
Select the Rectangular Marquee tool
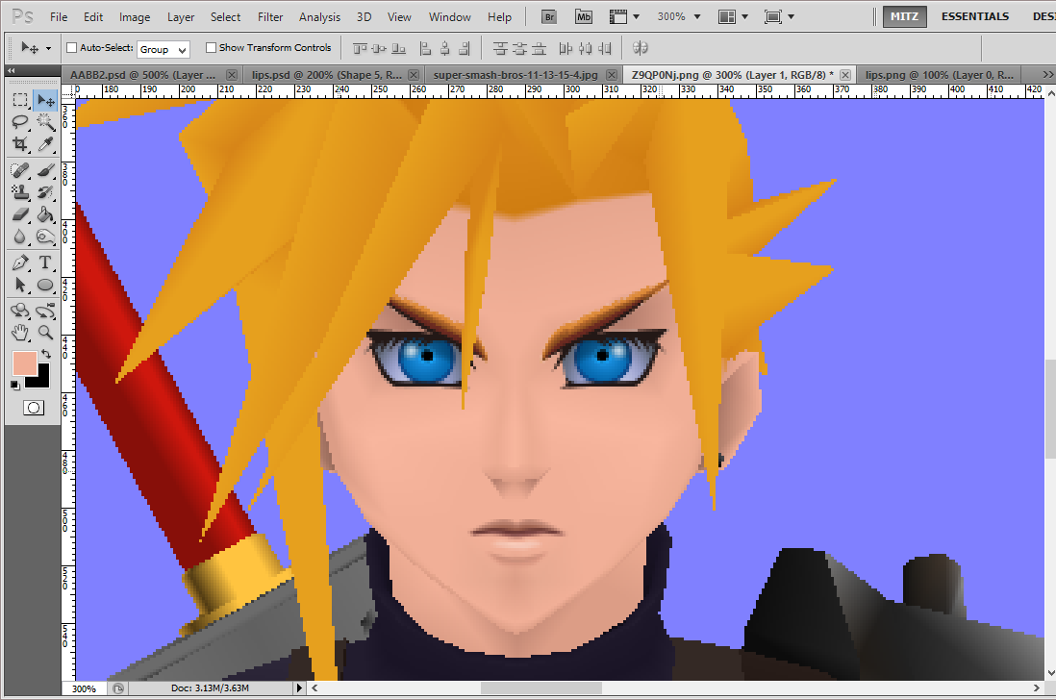click(x=20, y=101)
